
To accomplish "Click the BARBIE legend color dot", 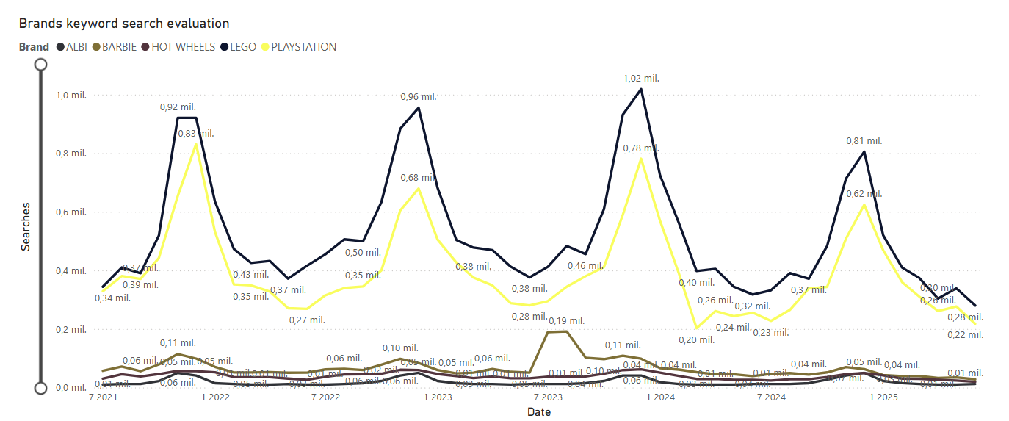I will click(95, 47).
